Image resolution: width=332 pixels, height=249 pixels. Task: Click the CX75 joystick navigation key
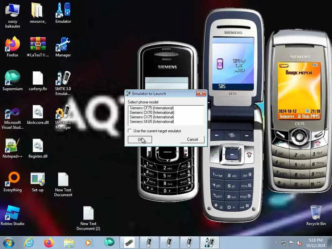click(299, 136)
